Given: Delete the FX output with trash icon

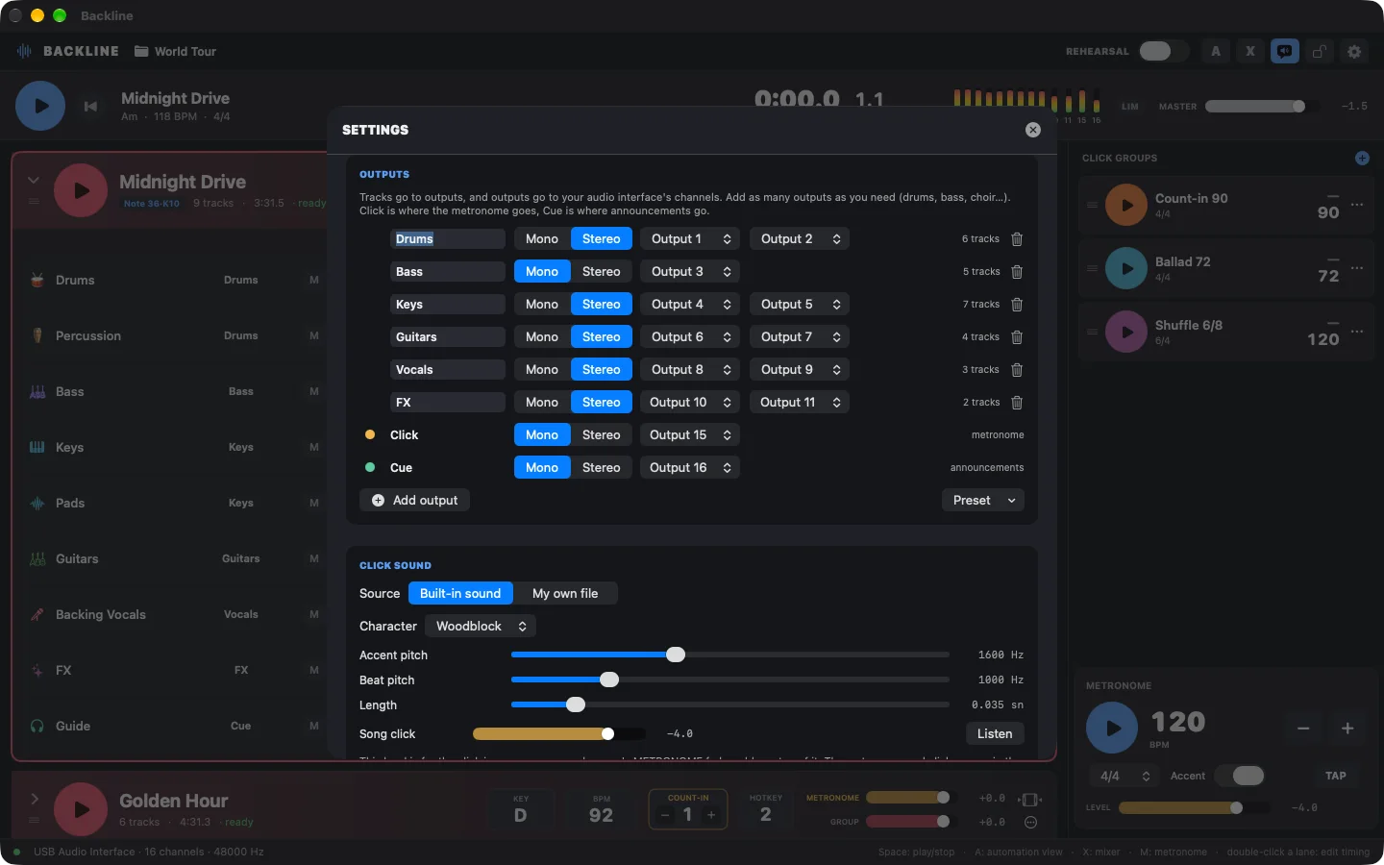Looking at the screenshot, I should [1017, 403].
